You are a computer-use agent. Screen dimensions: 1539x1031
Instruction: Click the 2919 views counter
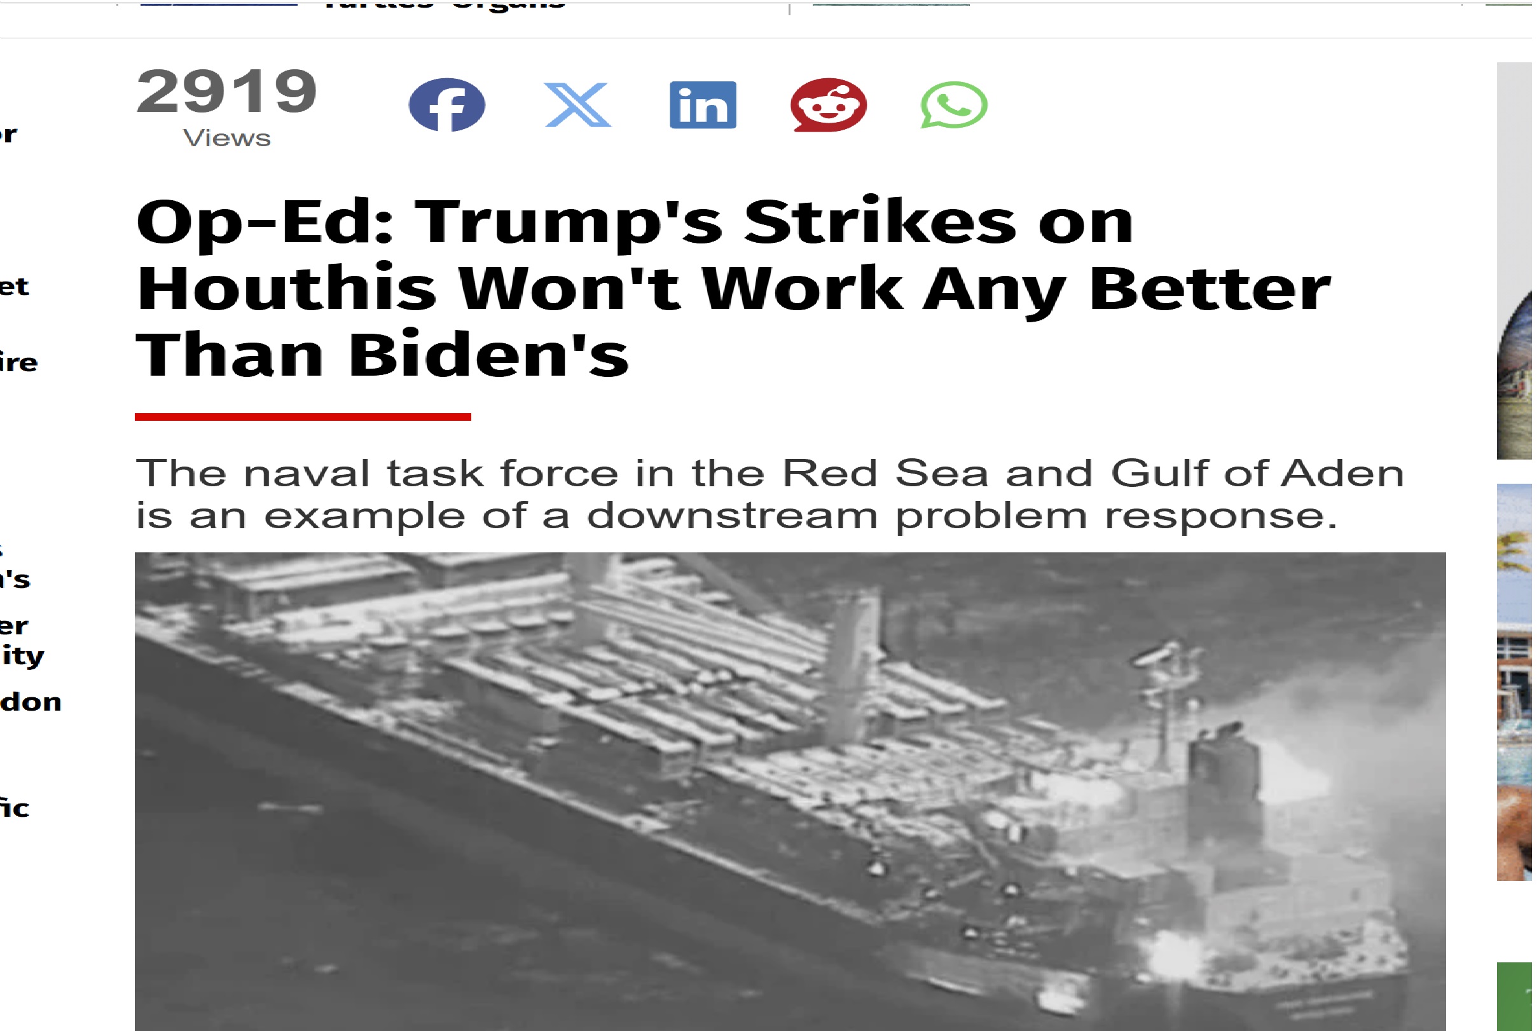pyautogui.click(x=227, y=91)
